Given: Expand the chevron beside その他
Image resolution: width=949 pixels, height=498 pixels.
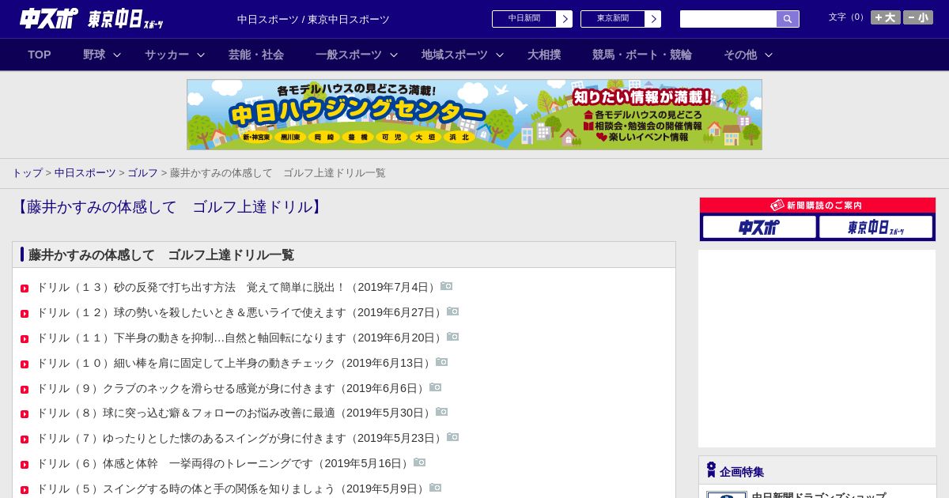Looking at the screenshot, I should pyautogui.click(x=769, y=55).
